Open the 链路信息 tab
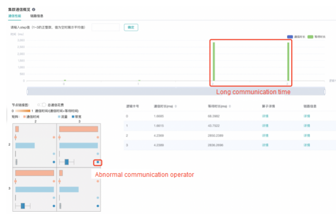The height and width of the screenshot is (220, 336). (37, 16)
